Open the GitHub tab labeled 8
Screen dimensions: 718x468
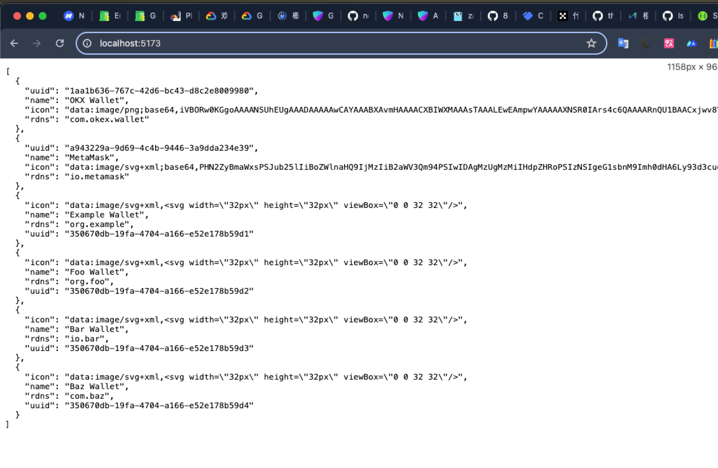[498, 16]
